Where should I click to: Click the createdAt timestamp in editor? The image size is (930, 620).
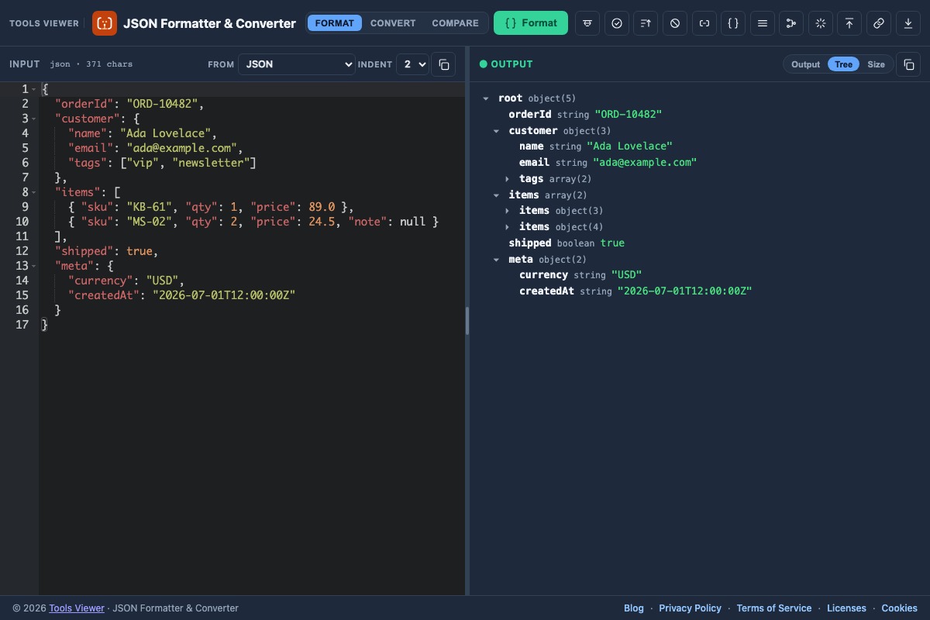tap(224, 295)
